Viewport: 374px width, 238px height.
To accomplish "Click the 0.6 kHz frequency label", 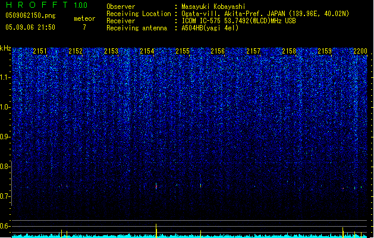I will (5, 226).
